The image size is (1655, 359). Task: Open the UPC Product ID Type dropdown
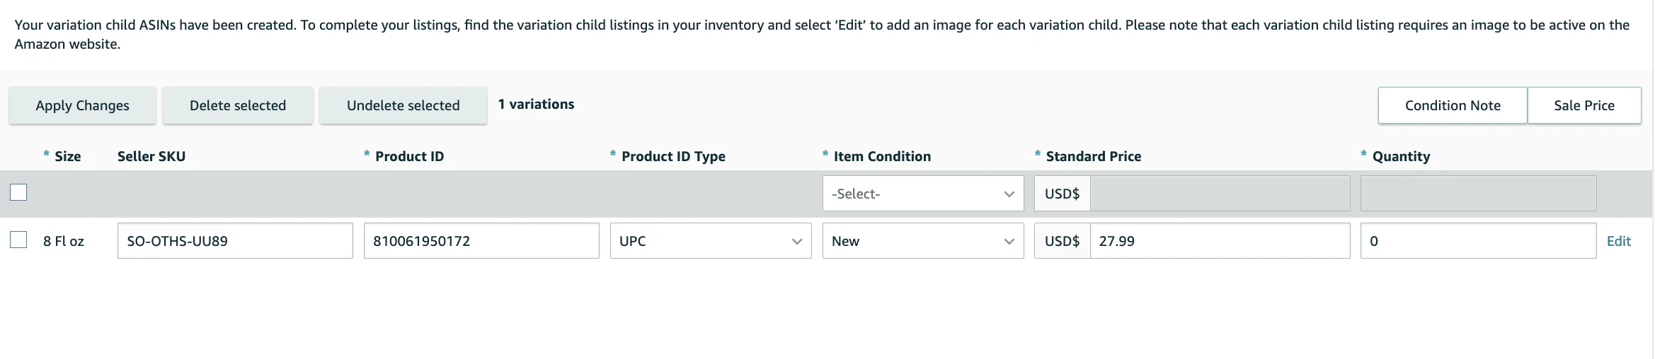[711, 241]
